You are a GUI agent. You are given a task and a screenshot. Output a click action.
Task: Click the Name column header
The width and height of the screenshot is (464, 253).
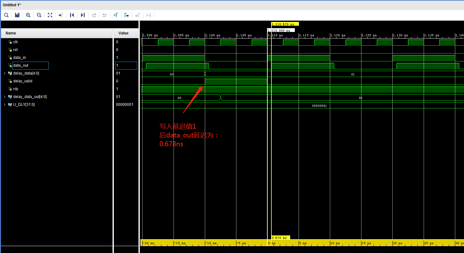(x=57, y=33)
